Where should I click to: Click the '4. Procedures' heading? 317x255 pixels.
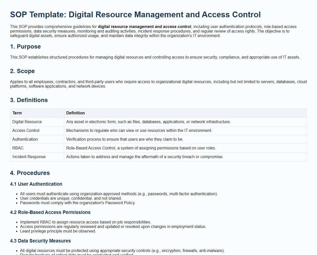click(30, 173)
